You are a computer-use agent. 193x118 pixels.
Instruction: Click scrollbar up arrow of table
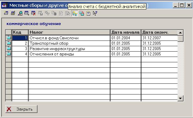(181, 32)
